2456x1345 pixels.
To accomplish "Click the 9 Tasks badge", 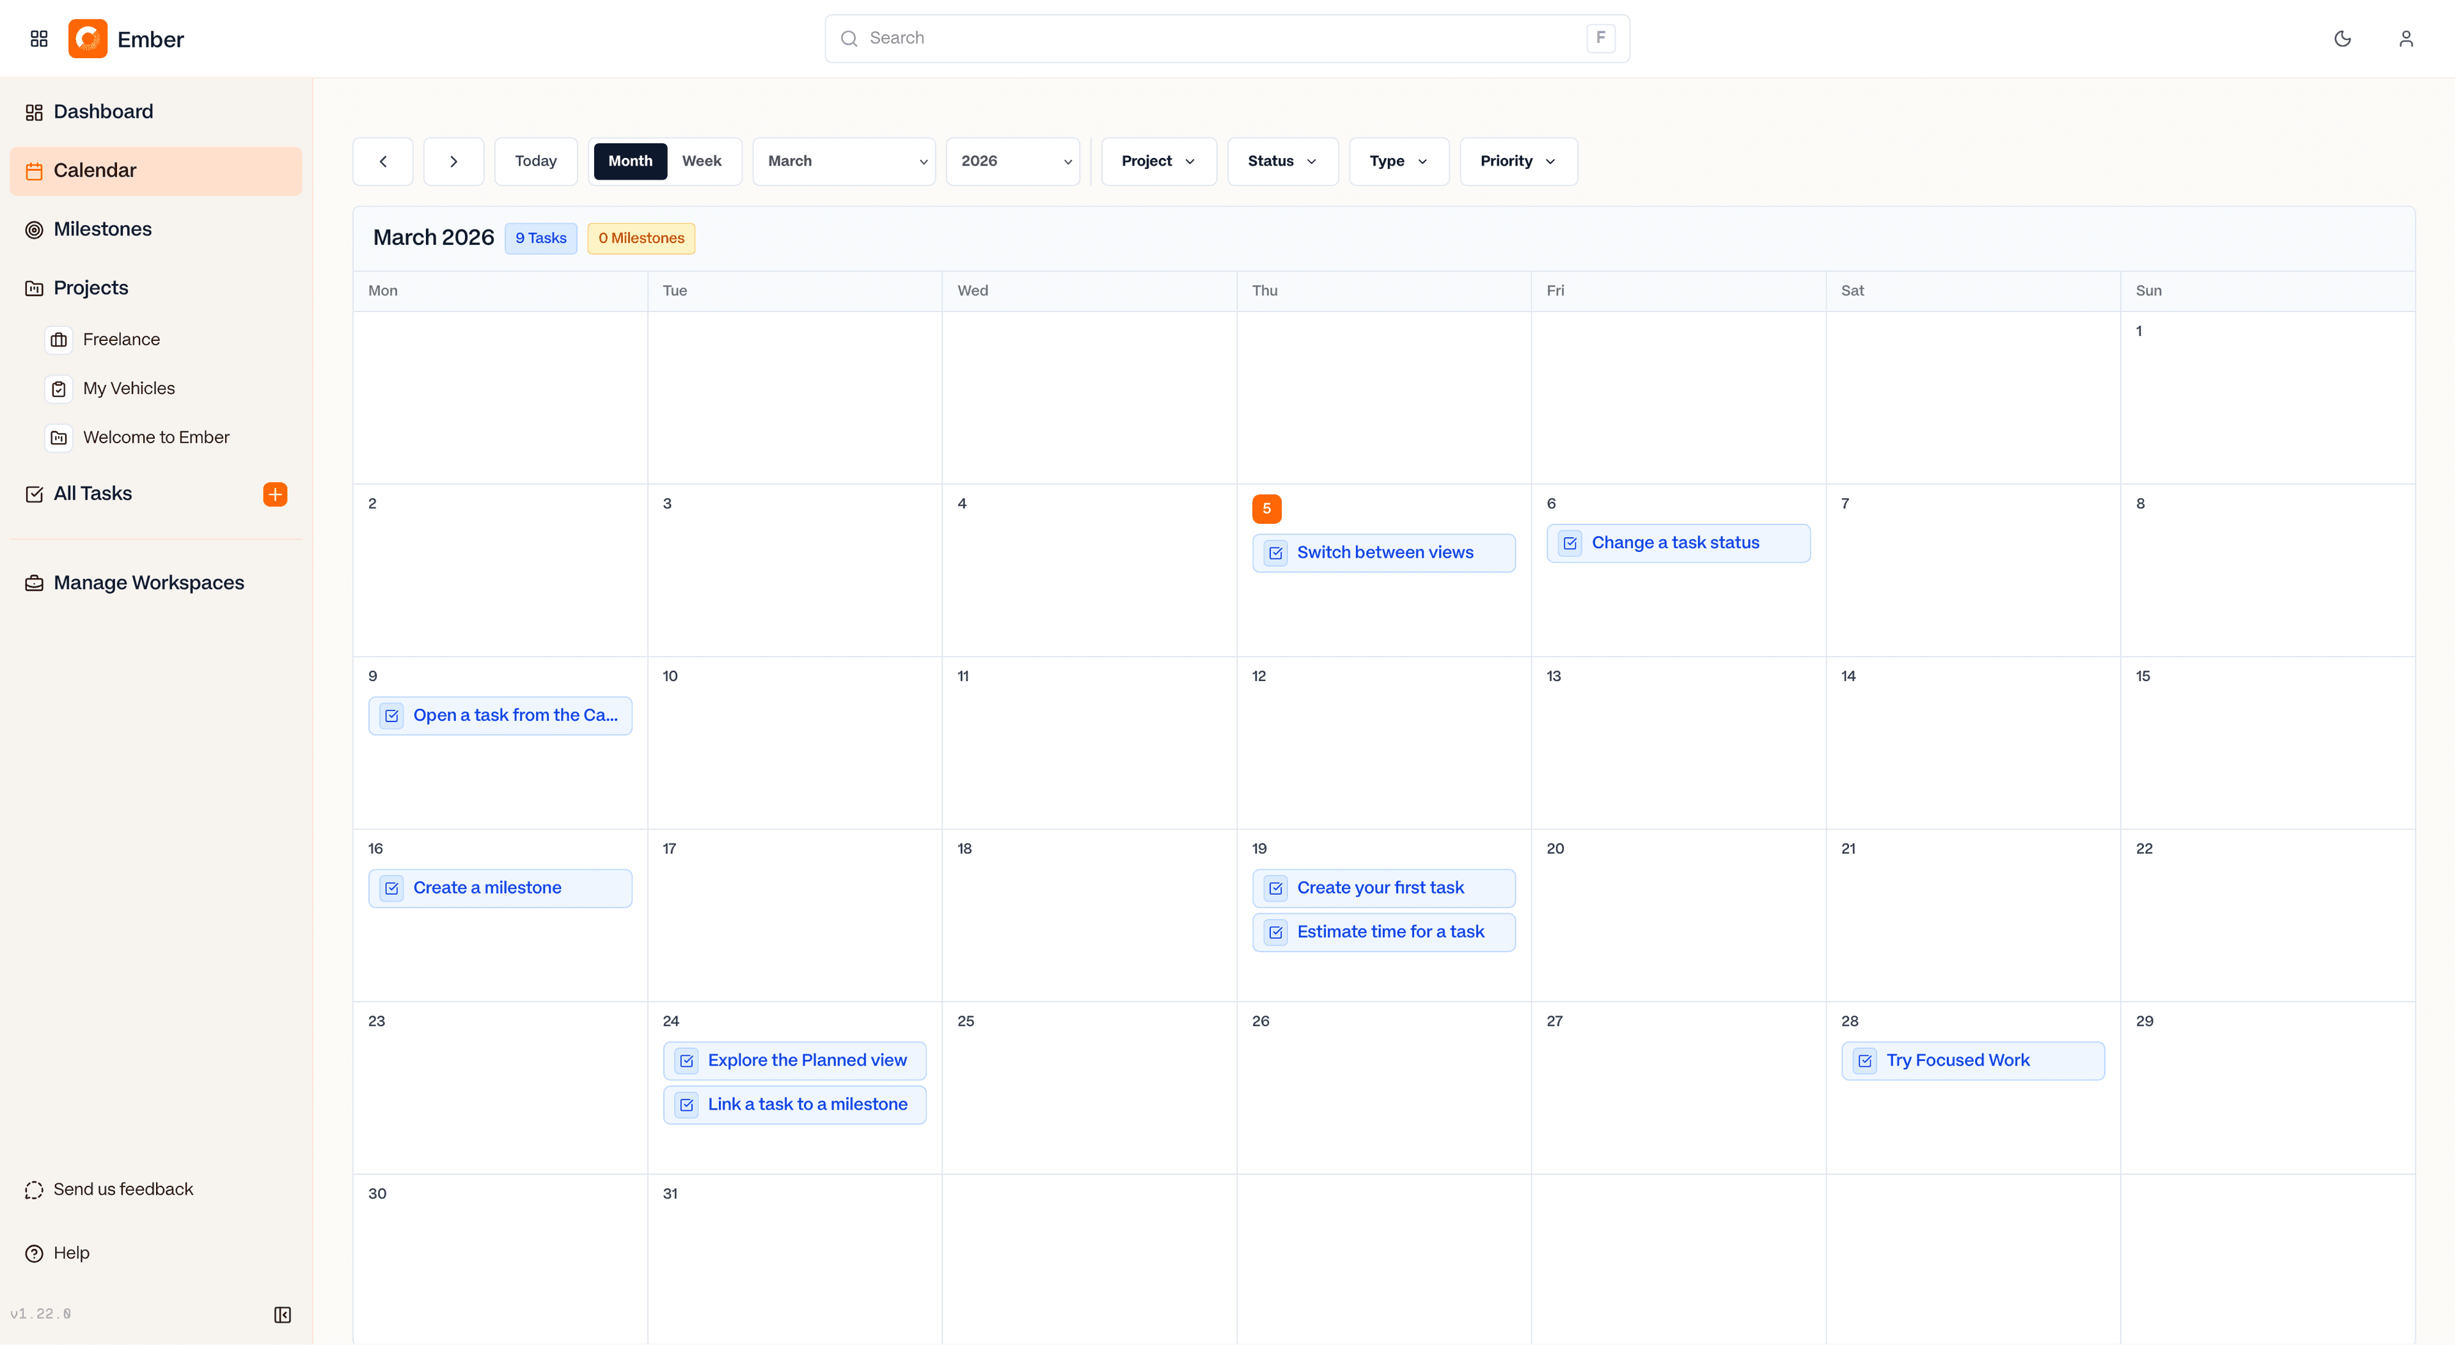I will (x=540, y=237).
